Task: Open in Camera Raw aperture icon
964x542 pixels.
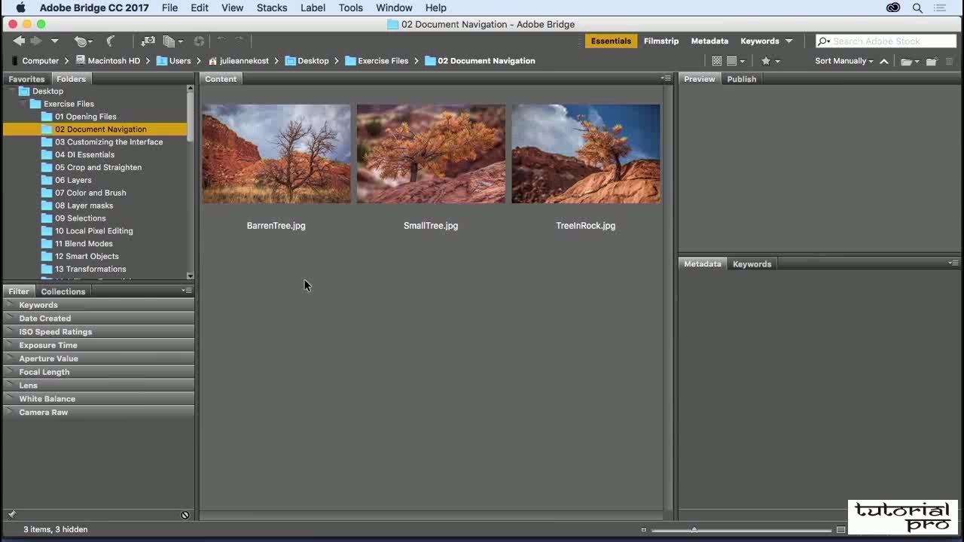Action: tap(199, 41)
